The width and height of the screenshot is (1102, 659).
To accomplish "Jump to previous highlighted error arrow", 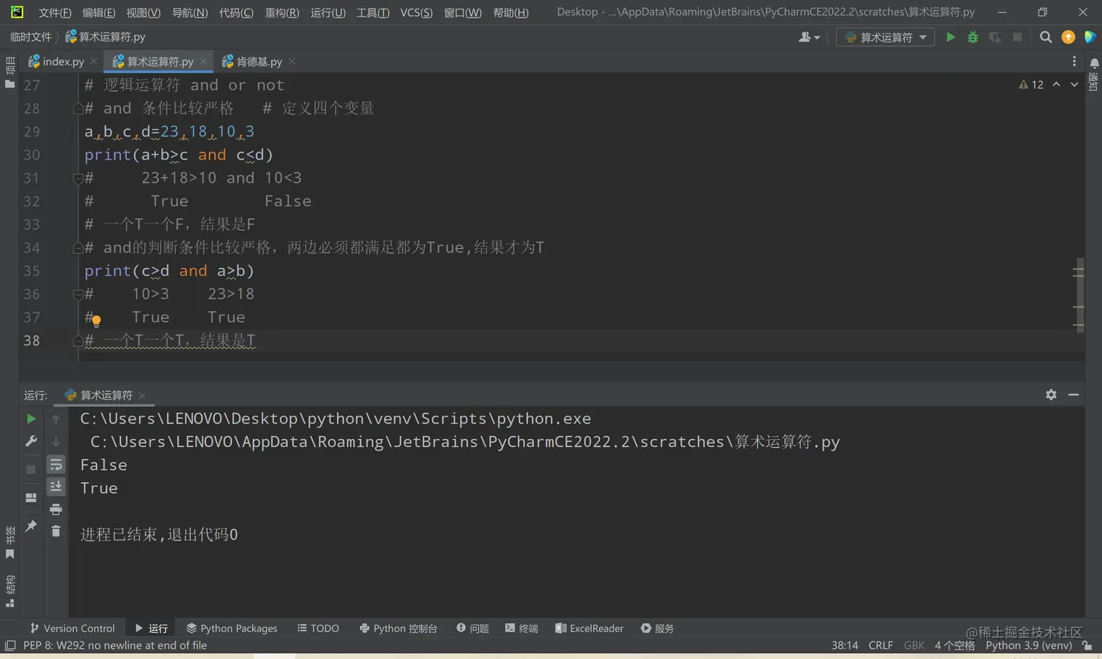I will coord(1056,84).
